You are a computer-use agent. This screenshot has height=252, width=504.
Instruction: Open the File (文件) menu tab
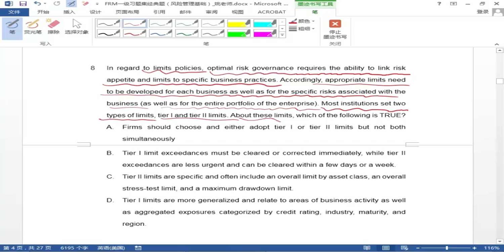(x=14, y=12)
